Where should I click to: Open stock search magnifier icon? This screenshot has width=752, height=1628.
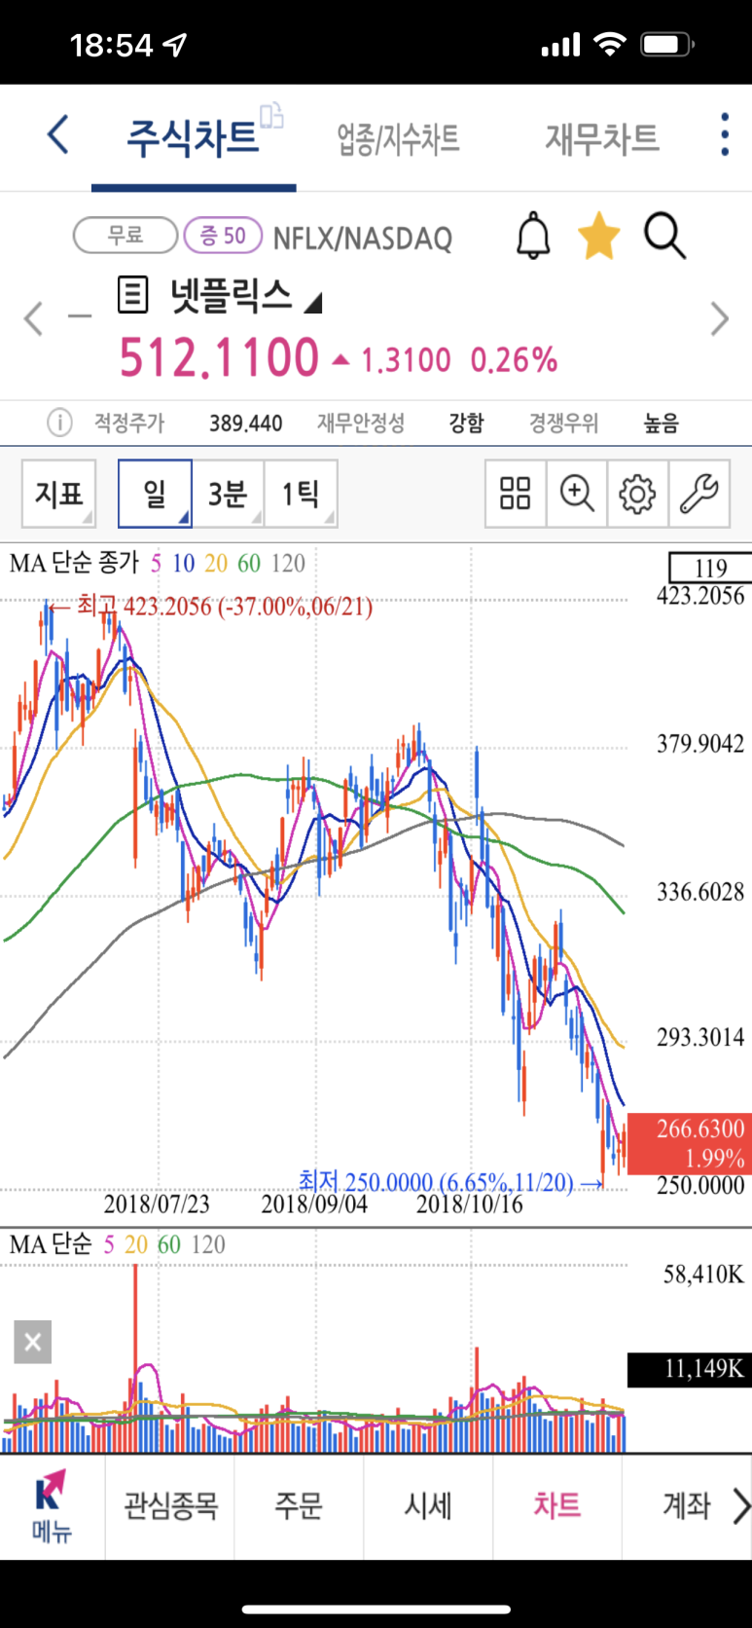(x=664, y=237)
